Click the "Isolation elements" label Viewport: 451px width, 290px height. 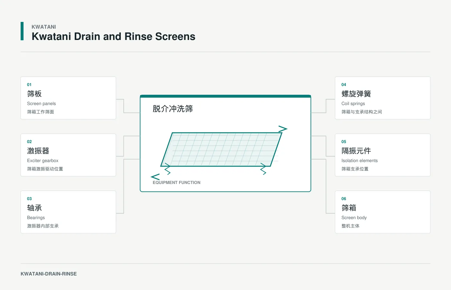[360, 160]
